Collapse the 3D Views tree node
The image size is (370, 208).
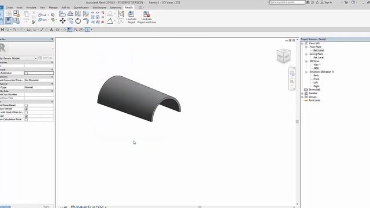[306, 61]
